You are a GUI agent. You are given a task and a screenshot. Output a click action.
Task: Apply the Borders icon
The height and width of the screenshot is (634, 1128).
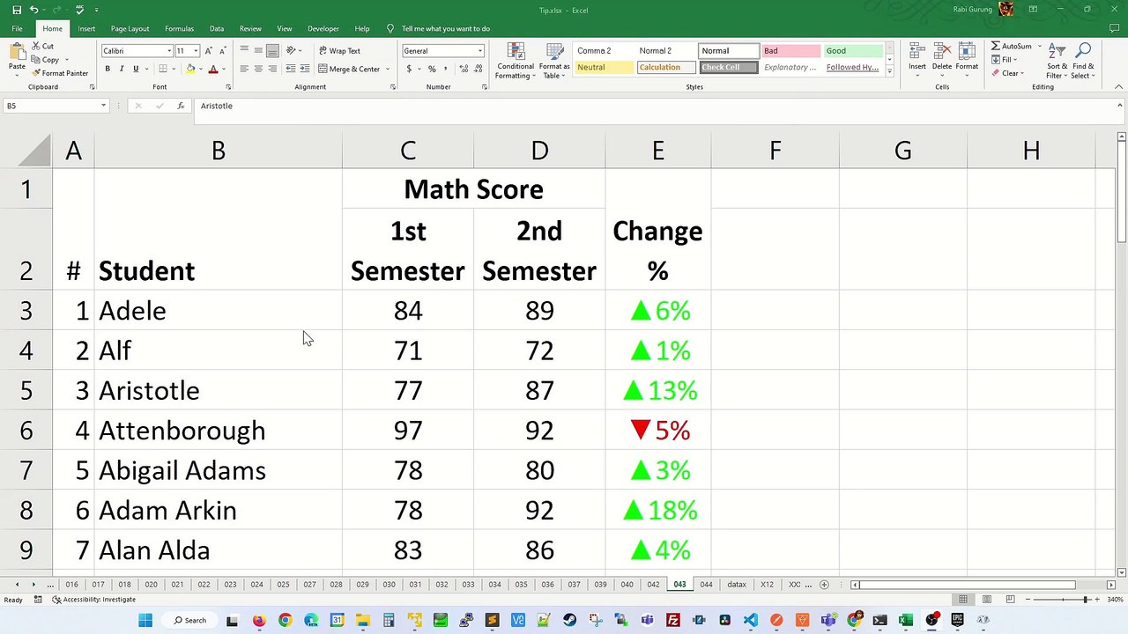click(x=162, y=69)
